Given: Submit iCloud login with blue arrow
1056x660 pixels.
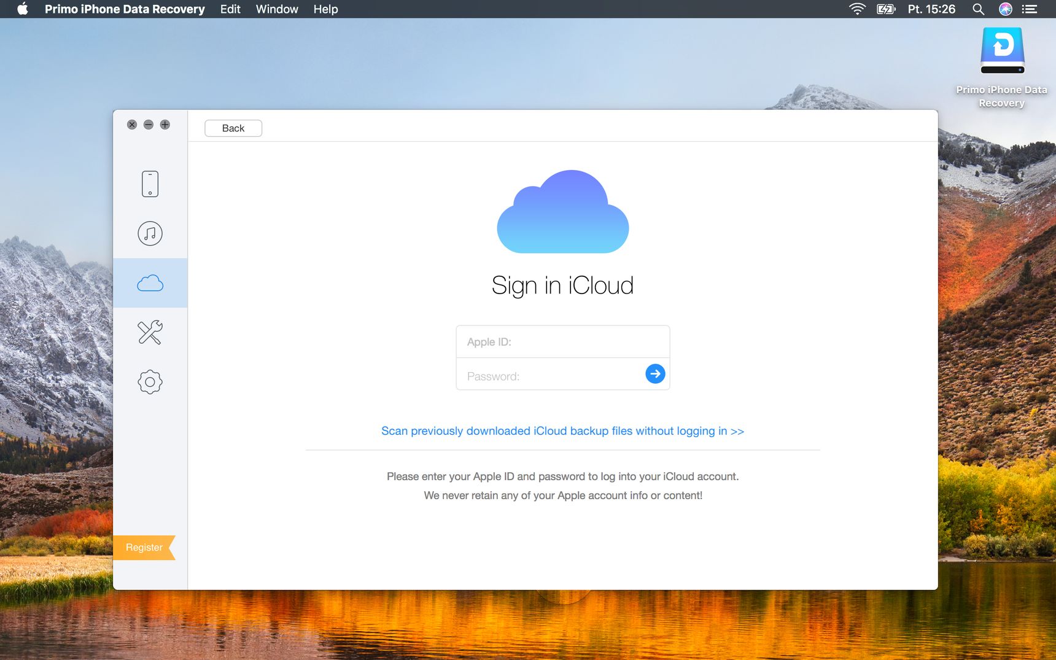Looking at the screenshot, I should pos(655,373).
